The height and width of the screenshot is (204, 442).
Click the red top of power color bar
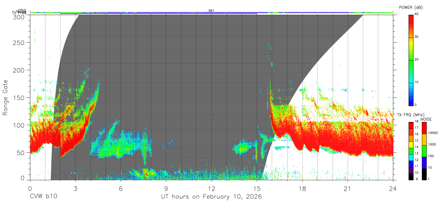(411, 20)
